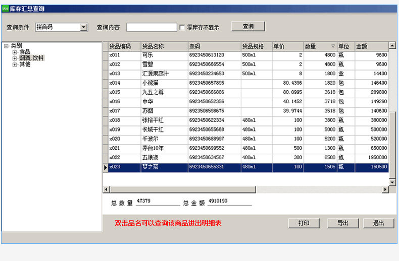Select the 其他 category label
Screen dimensions: 399x261
[25, 64]
